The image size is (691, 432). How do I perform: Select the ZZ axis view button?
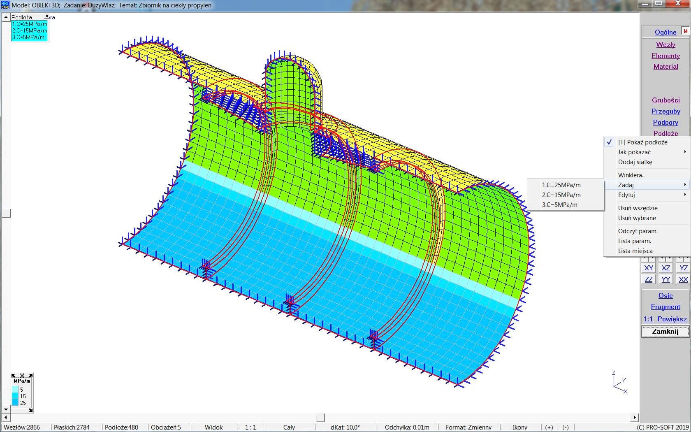tap(649, 280)
